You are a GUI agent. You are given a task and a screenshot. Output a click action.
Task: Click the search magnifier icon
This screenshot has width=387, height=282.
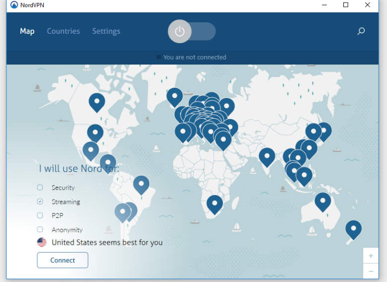361,31
